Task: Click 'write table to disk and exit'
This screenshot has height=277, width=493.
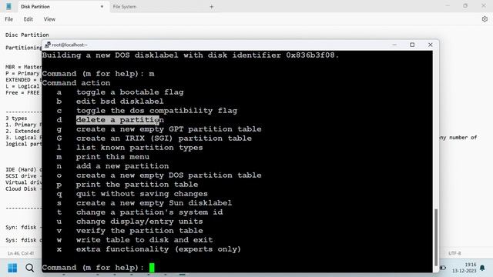Action: coord(144,240)
